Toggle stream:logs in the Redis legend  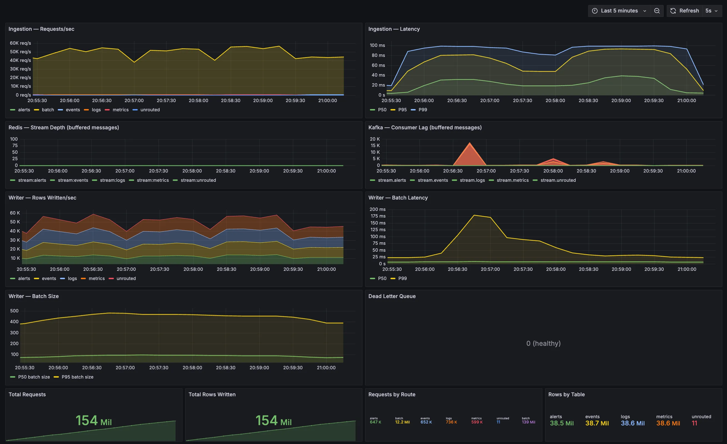112,180
